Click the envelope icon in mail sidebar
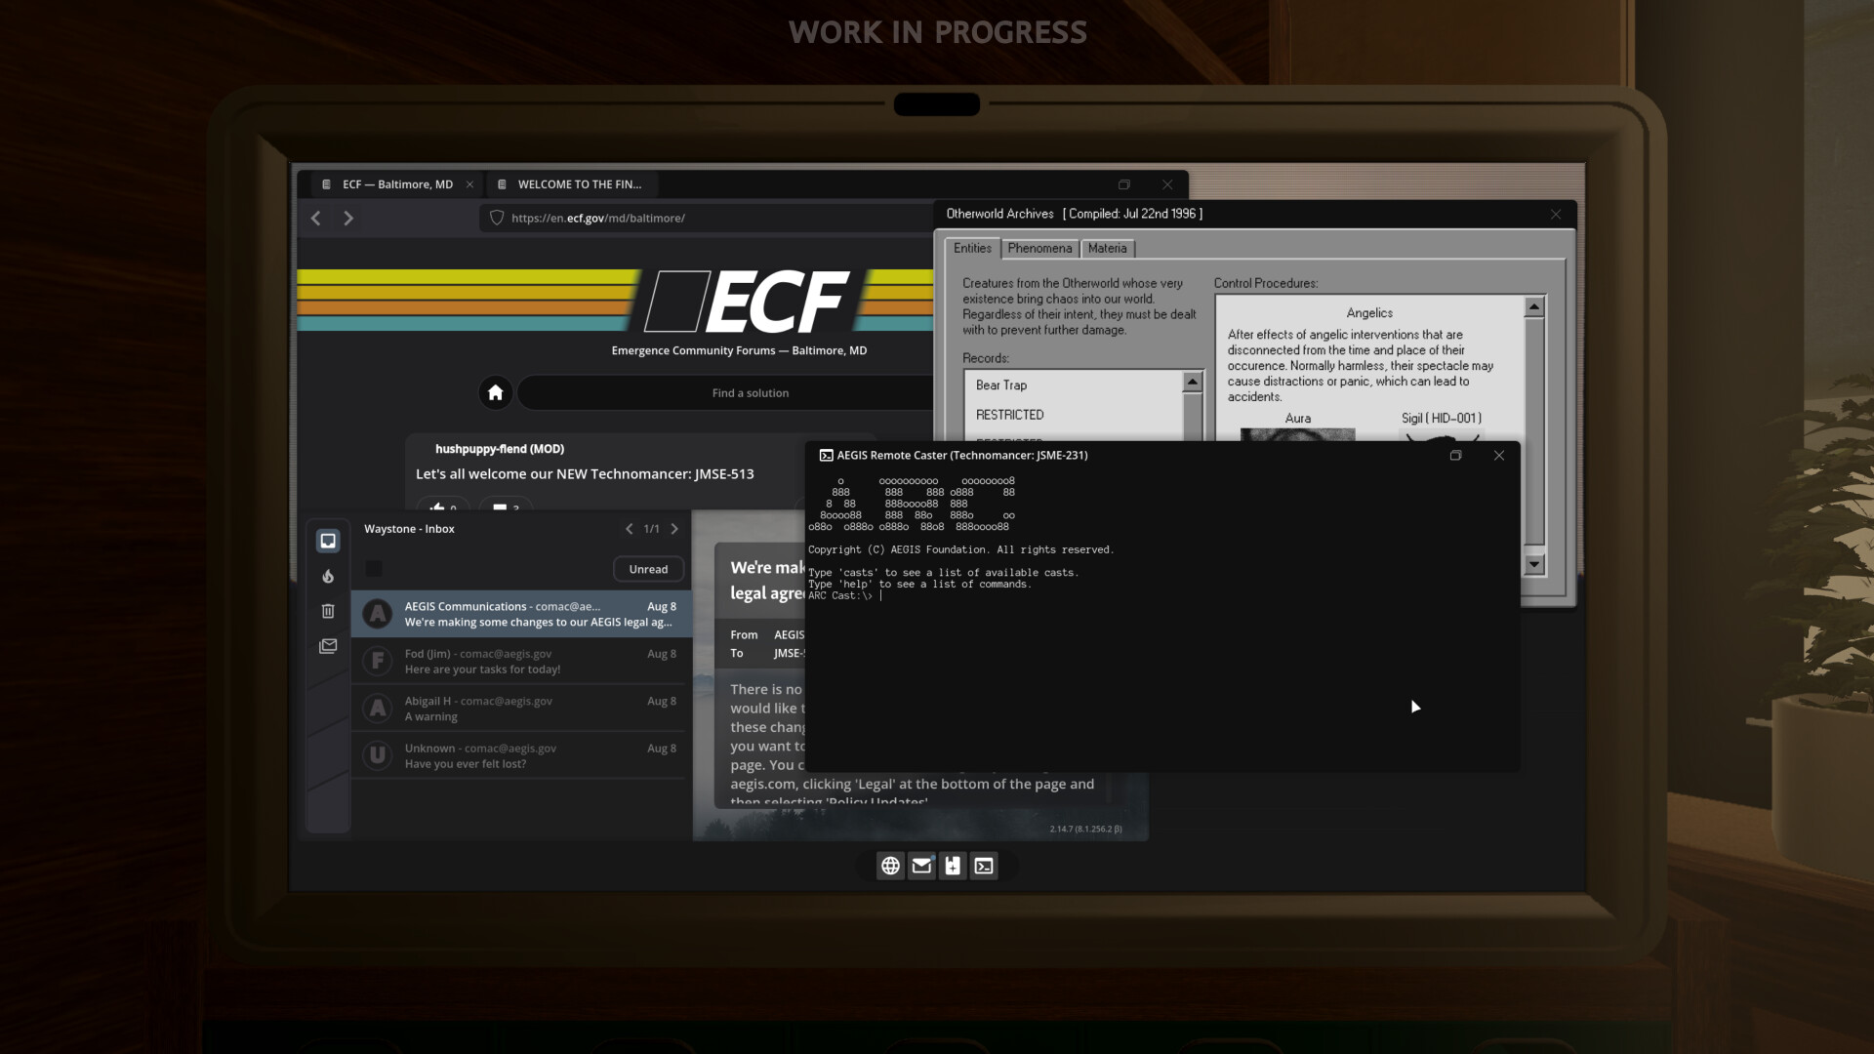The width and height of the screenshot is (1874, 1054). (328, 646)
